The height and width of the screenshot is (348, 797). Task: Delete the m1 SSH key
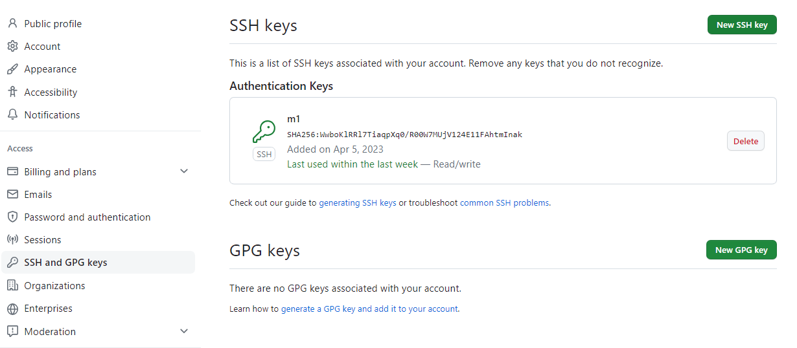(x=746, y=141)
